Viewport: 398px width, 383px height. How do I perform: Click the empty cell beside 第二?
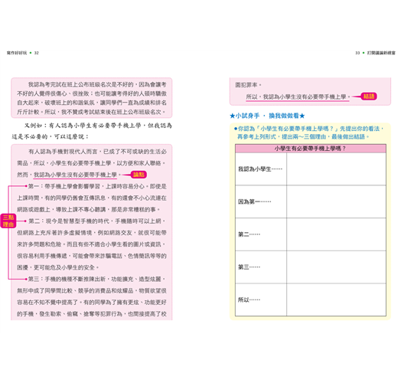[336, 234]
